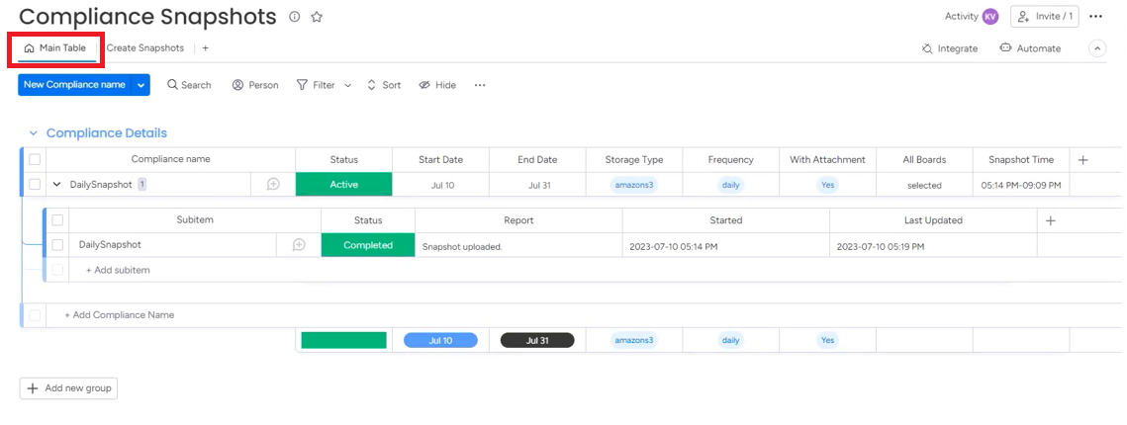This screenshot has width=1127, height=425.
Task: Click the Snapshot uploaded. report cell
Action: pyautogui.click(x=518, y=246)
